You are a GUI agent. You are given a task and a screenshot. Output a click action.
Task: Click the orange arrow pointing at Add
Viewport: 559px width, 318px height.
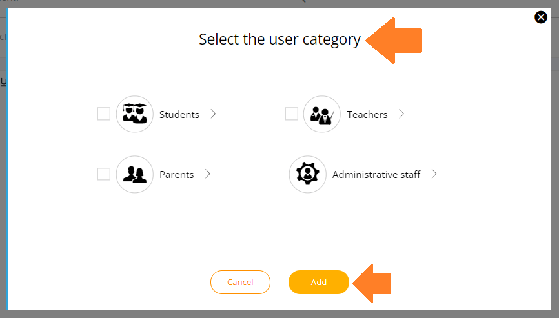coord(372,283)
